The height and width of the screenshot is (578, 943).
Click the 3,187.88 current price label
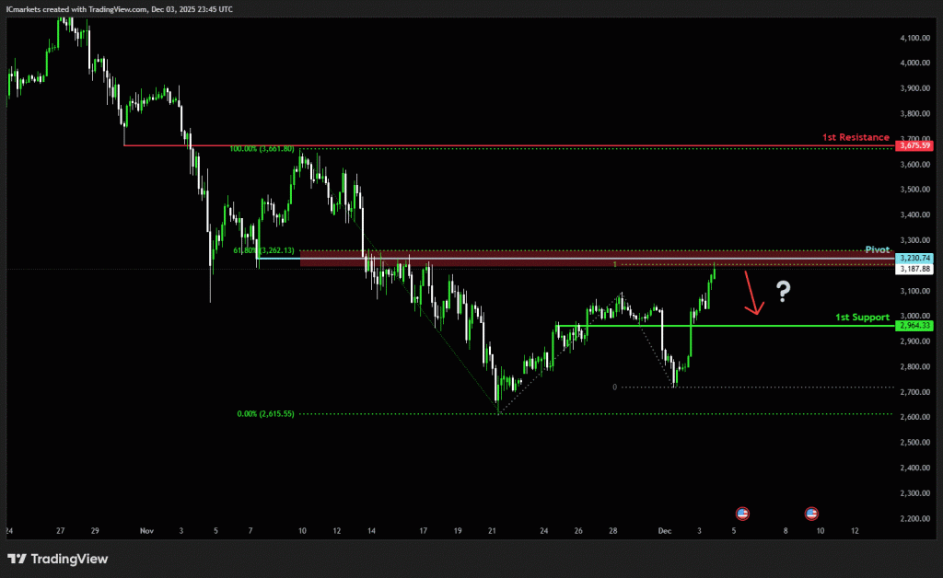916,269
